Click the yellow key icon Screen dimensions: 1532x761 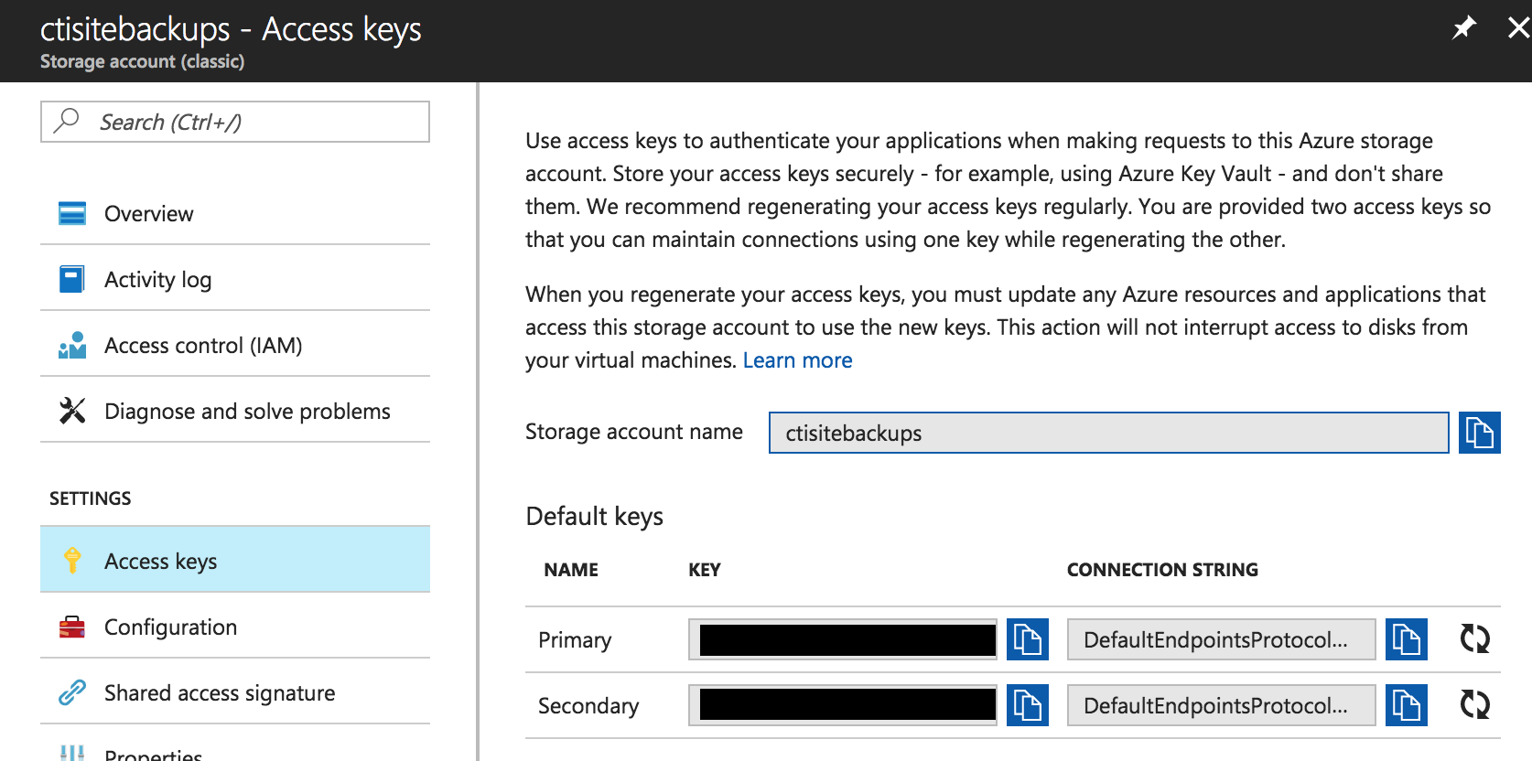tap(72, 560)
